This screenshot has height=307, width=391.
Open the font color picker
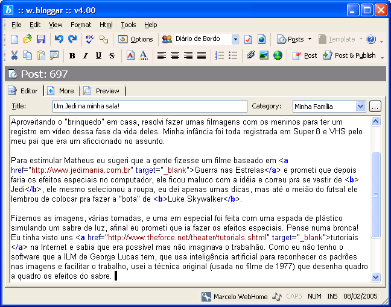pyautogui.click(x=144, y=55)
